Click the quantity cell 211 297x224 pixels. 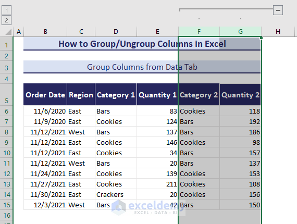(x=157, y=184)
